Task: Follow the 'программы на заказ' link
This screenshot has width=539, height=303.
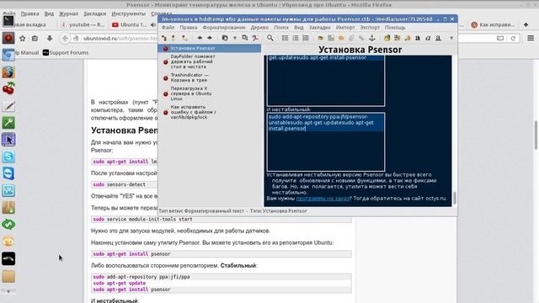Action: point(323,199)
